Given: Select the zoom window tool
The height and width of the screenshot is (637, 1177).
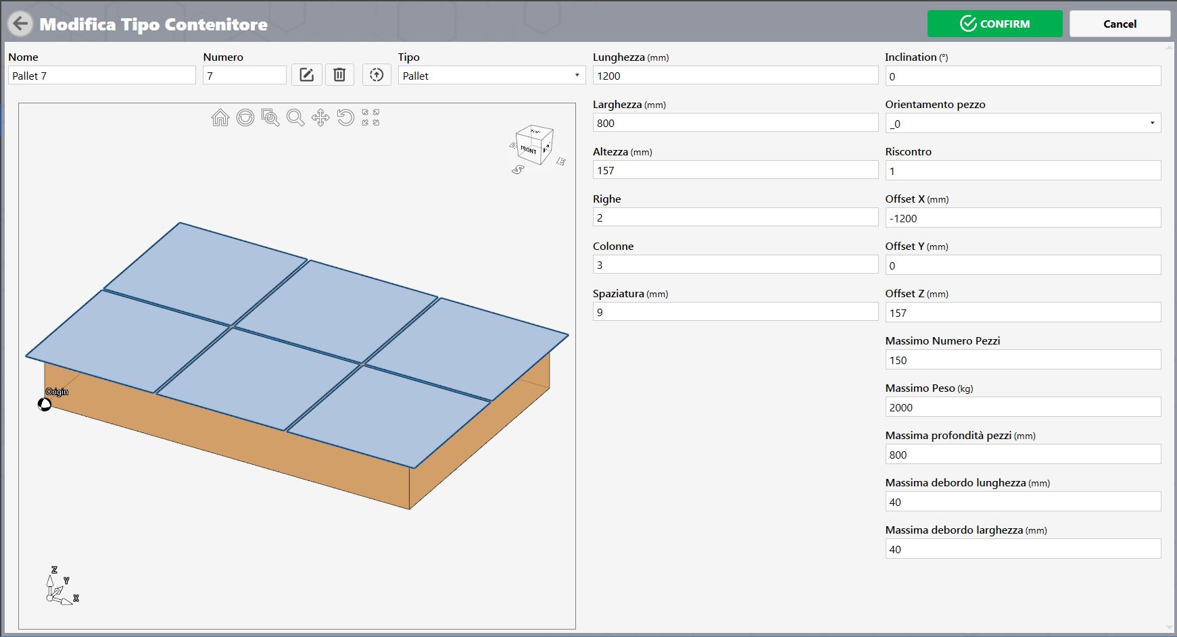Looking at the screenshot, I should tap(270, 118).
